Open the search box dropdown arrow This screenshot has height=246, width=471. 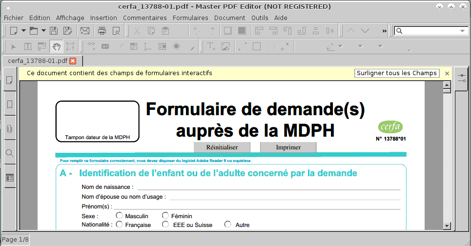pos(462,31)
